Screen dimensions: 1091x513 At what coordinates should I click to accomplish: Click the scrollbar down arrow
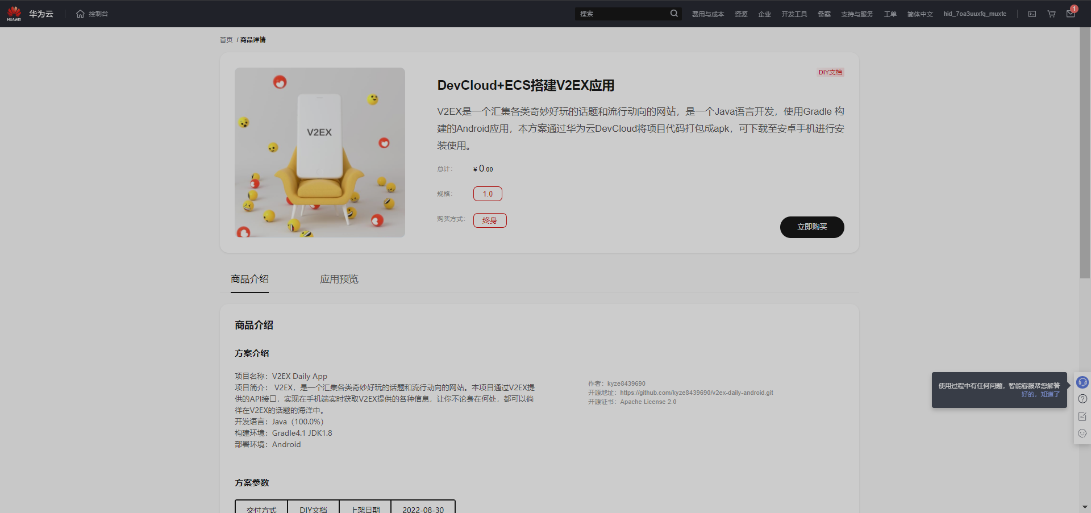tap(1085, 507)
